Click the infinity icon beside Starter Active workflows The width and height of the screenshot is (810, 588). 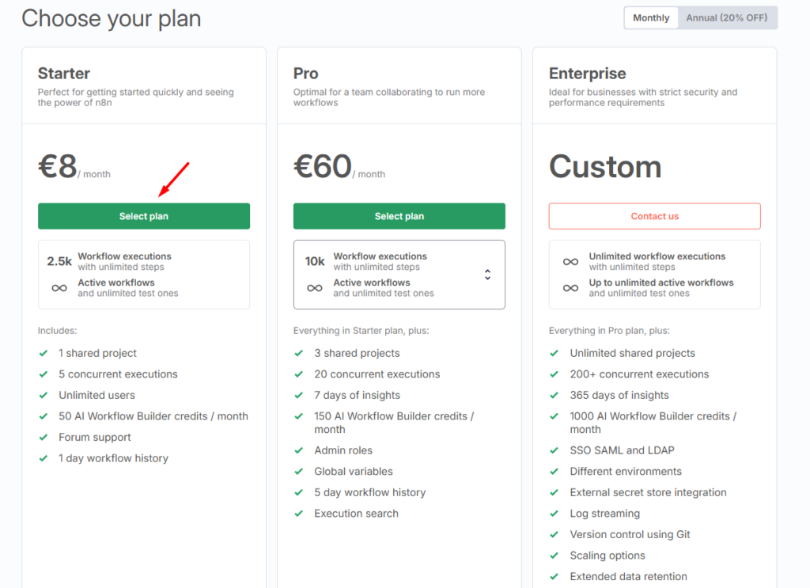[x=59, y=288]
